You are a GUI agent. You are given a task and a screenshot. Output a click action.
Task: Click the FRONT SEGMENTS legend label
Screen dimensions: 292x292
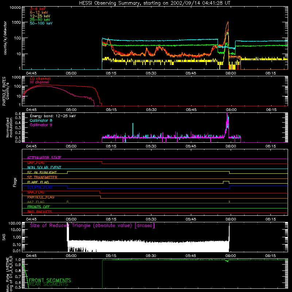pyautogui.click(x=50, y=280)
